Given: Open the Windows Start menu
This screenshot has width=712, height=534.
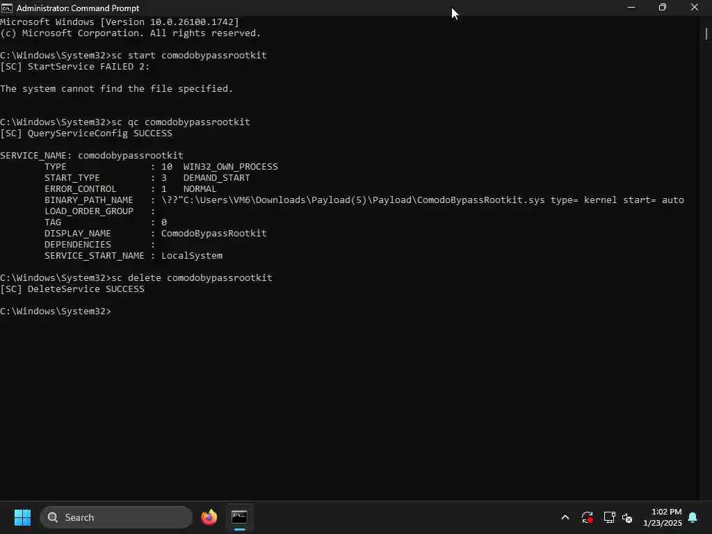Looking at the screenshot, I should [22, 517].
